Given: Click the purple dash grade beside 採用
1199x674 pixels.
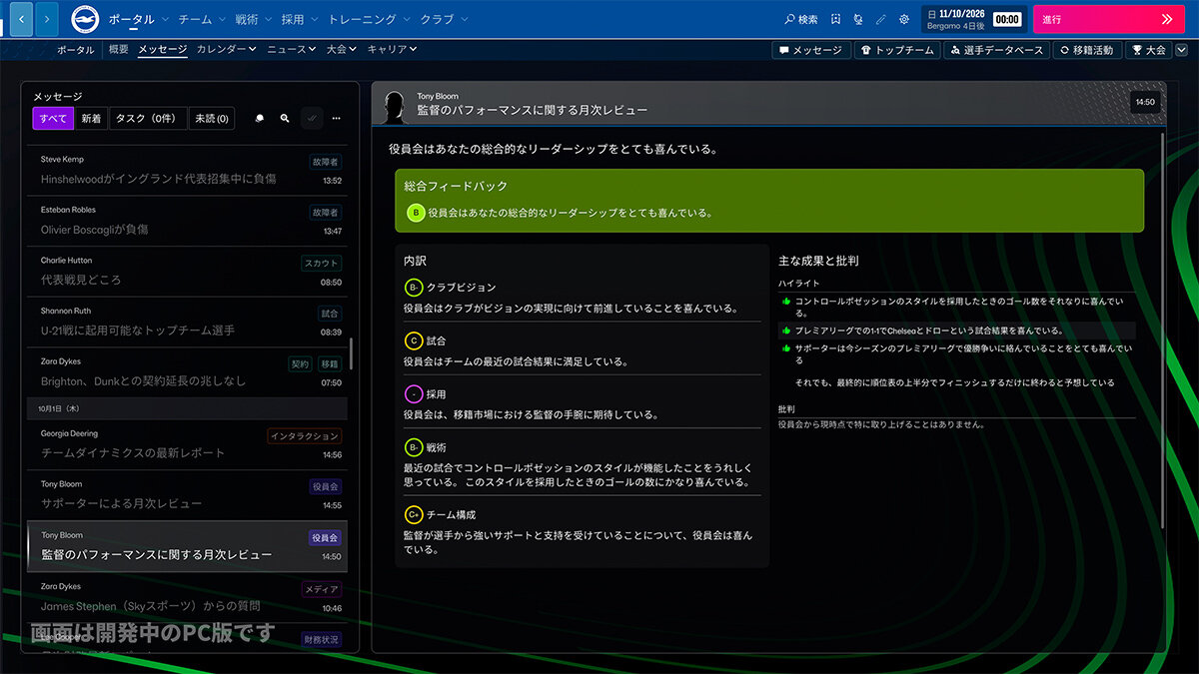Looking at the screenshot, I should click(414, 394).
